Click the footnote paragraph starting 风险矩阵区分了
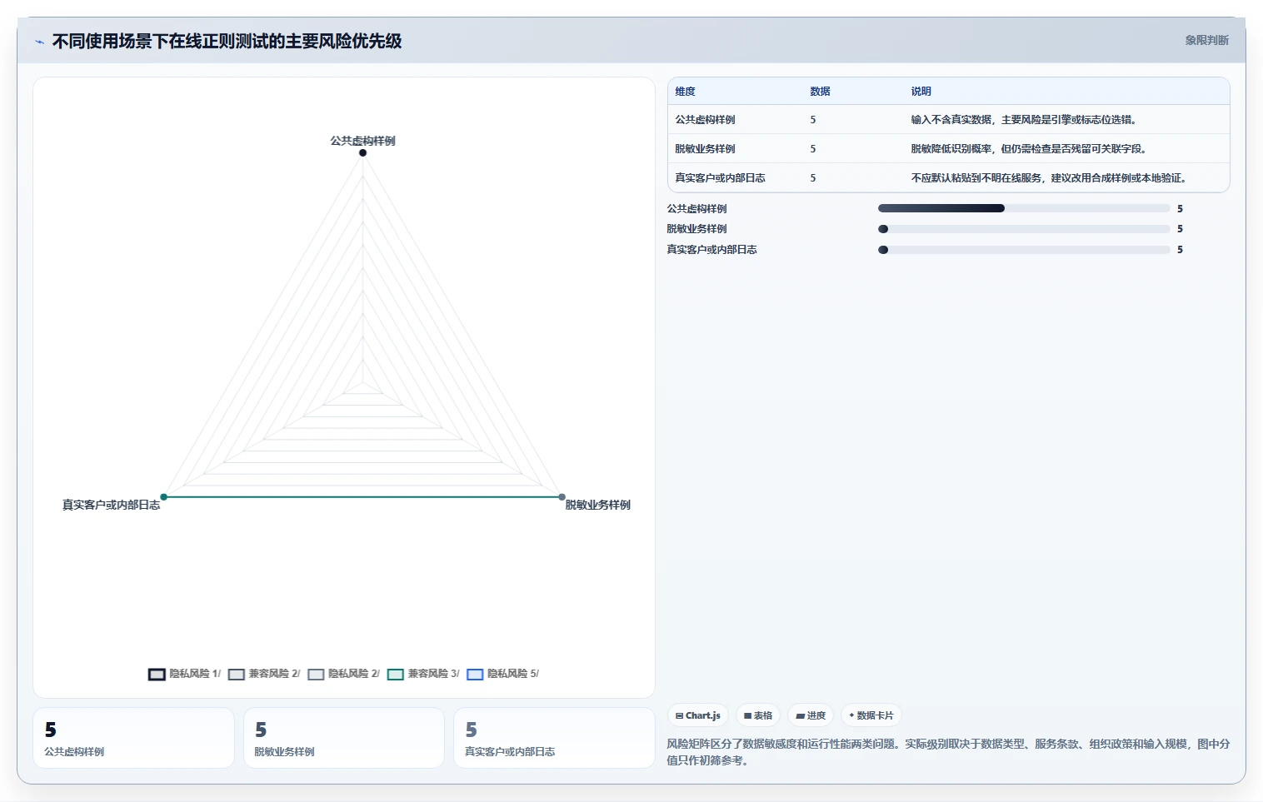Screen dimensions: 1263x802 [948, 752]
